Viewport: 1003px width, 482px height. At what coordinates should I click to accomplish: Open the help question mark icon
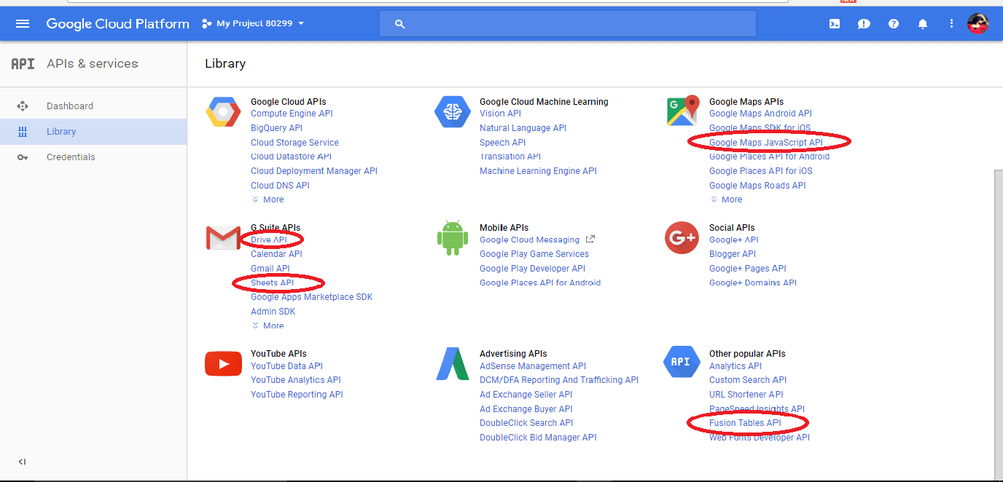(894, 23)
